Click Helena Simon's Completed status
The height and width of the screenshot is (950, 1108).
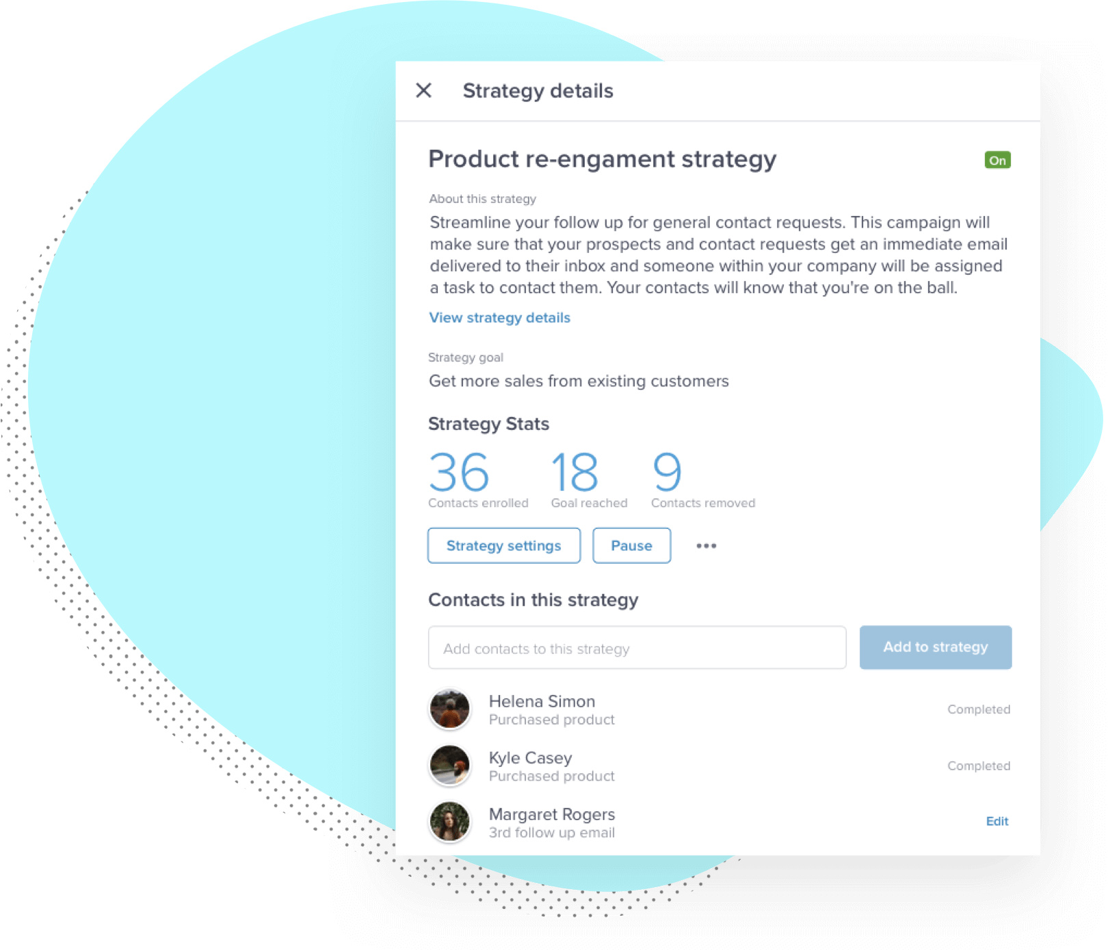point(978,709)
